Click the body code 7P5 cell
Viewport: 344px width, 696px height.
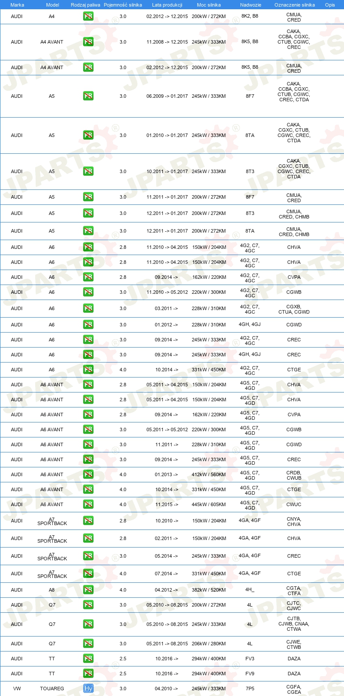[x=250, y=689]
